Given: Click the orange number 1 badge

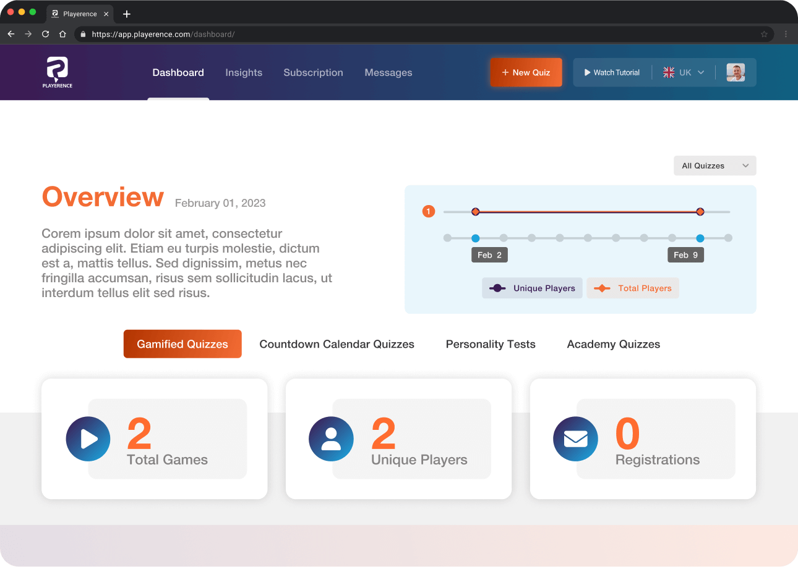Looking at the screenshot, I should click(x=429, y=212).
